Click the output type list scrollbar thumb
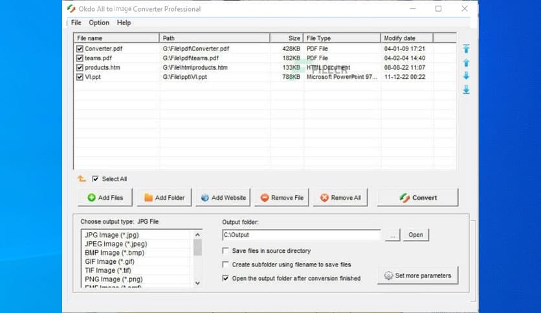This screenshot has height=313, width=541. coord(197,247)
